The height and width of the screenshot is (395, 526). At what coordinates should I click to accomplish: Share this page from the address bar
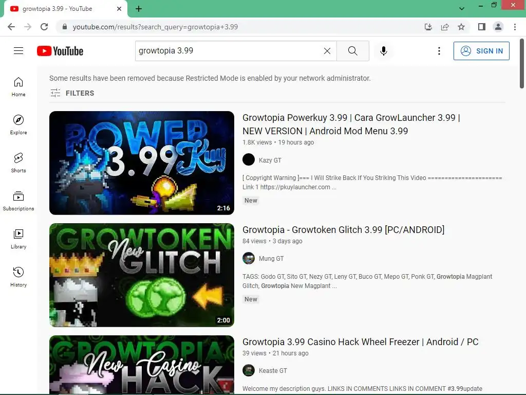[x=445, y=27]
